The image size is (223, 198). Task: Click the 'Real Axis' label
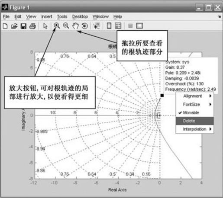(117, 190)
